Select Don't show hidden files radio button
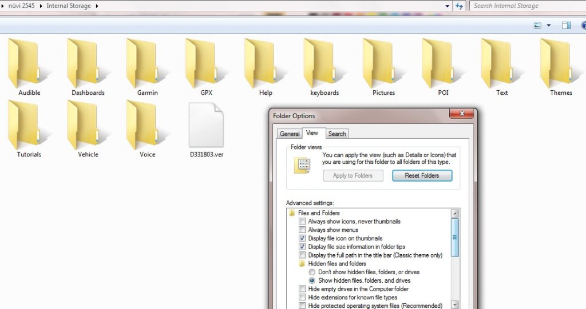The height and width of the screenshot is (309, 586). (x=312, y=272)
